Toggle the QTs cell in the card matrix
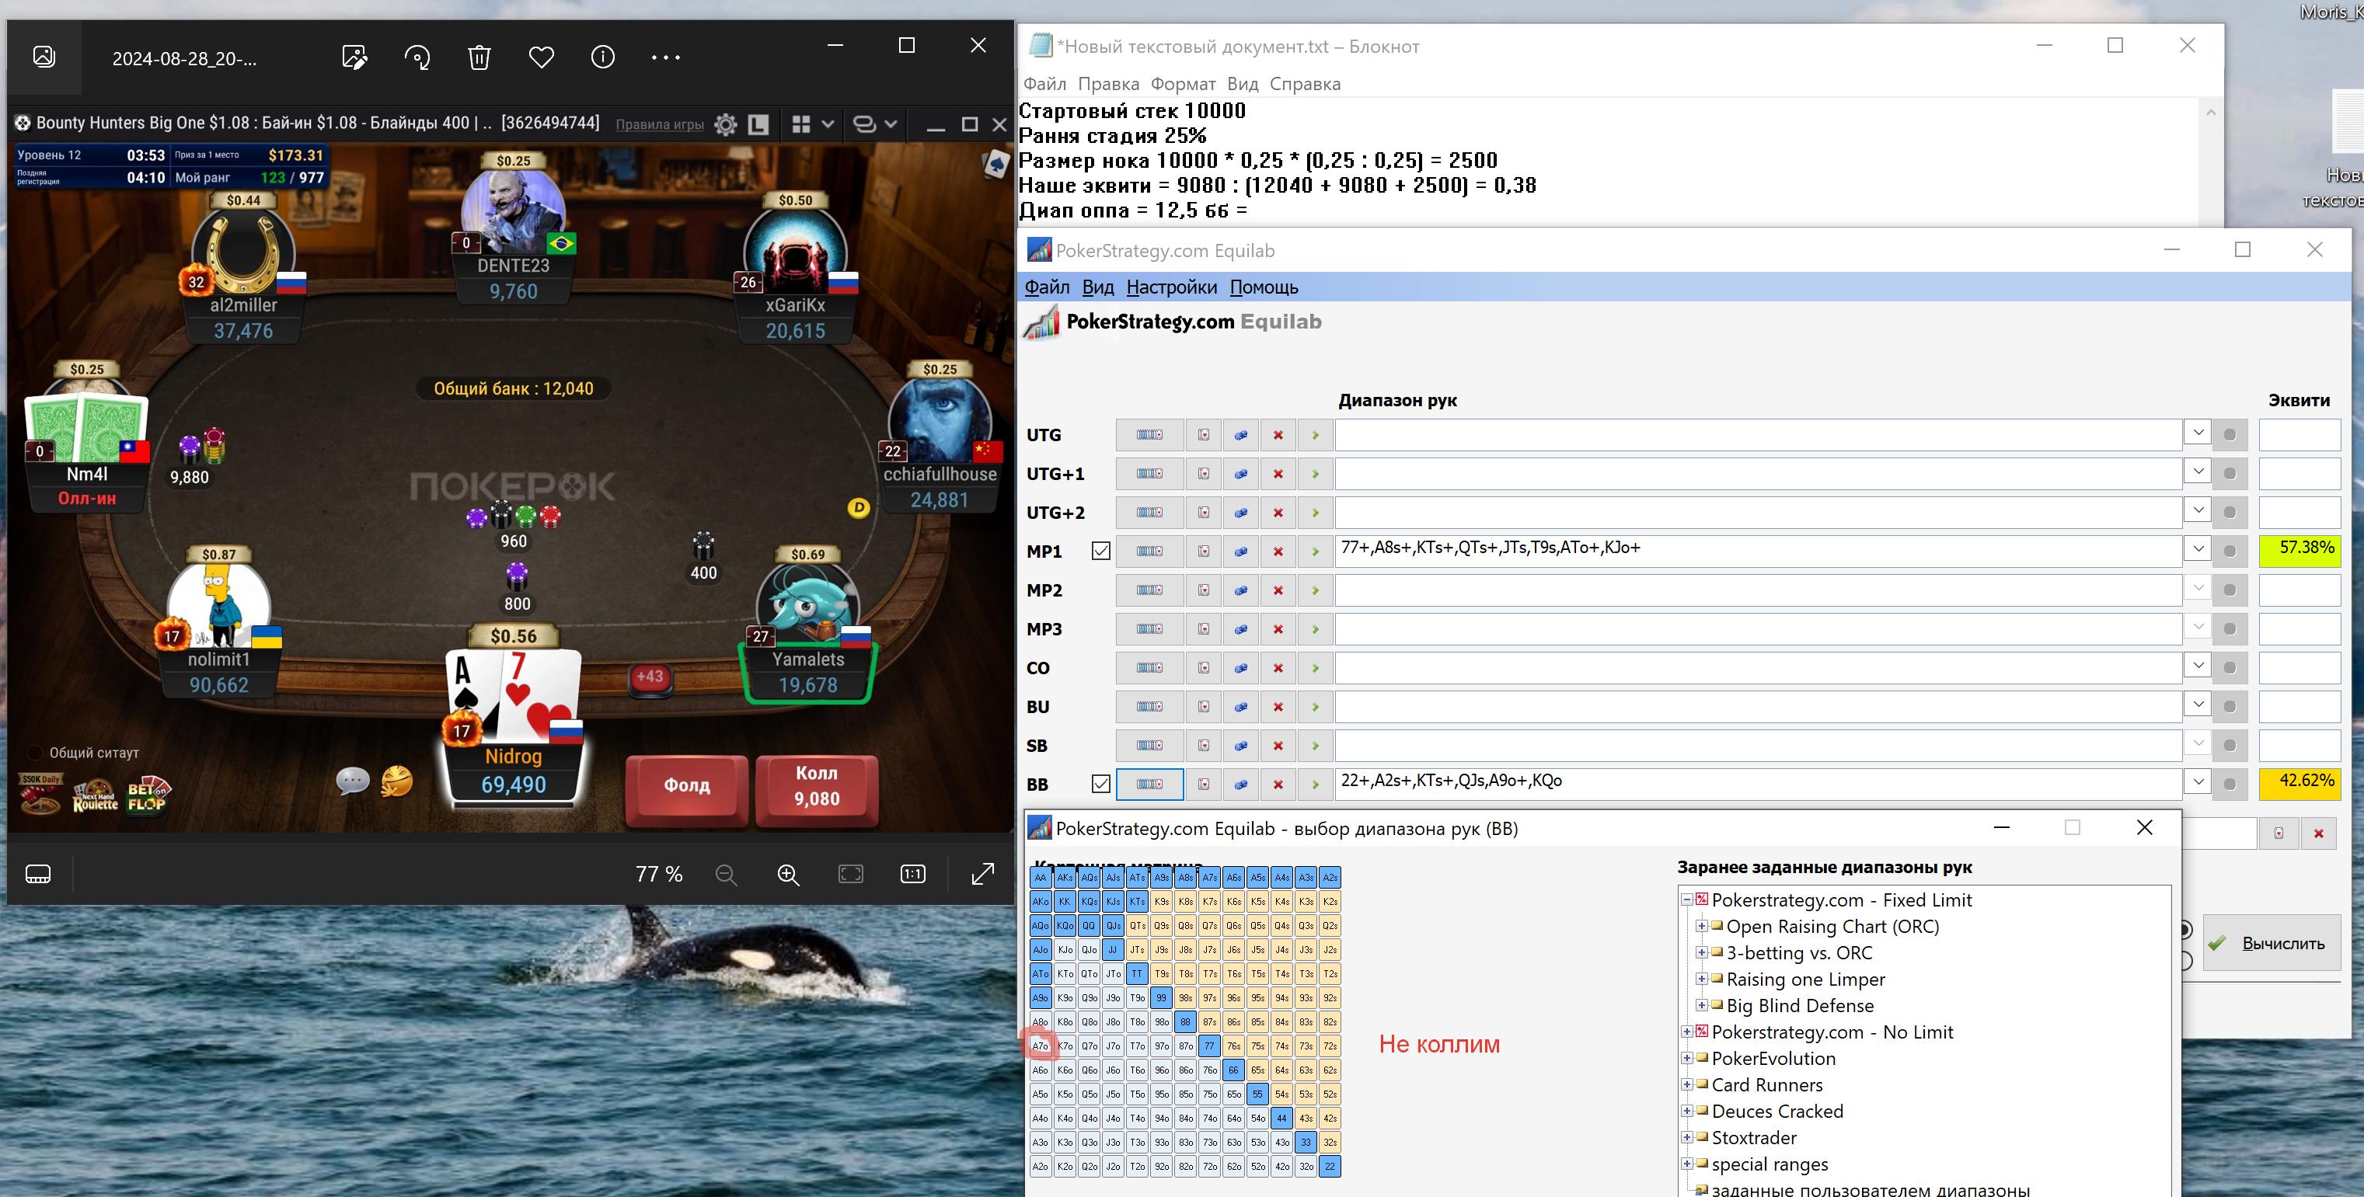 coord(1137,925)
